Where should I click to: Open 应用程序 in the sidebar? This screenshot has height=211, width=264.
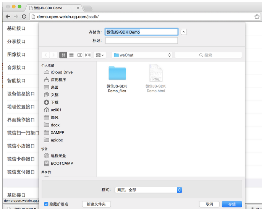55,80
